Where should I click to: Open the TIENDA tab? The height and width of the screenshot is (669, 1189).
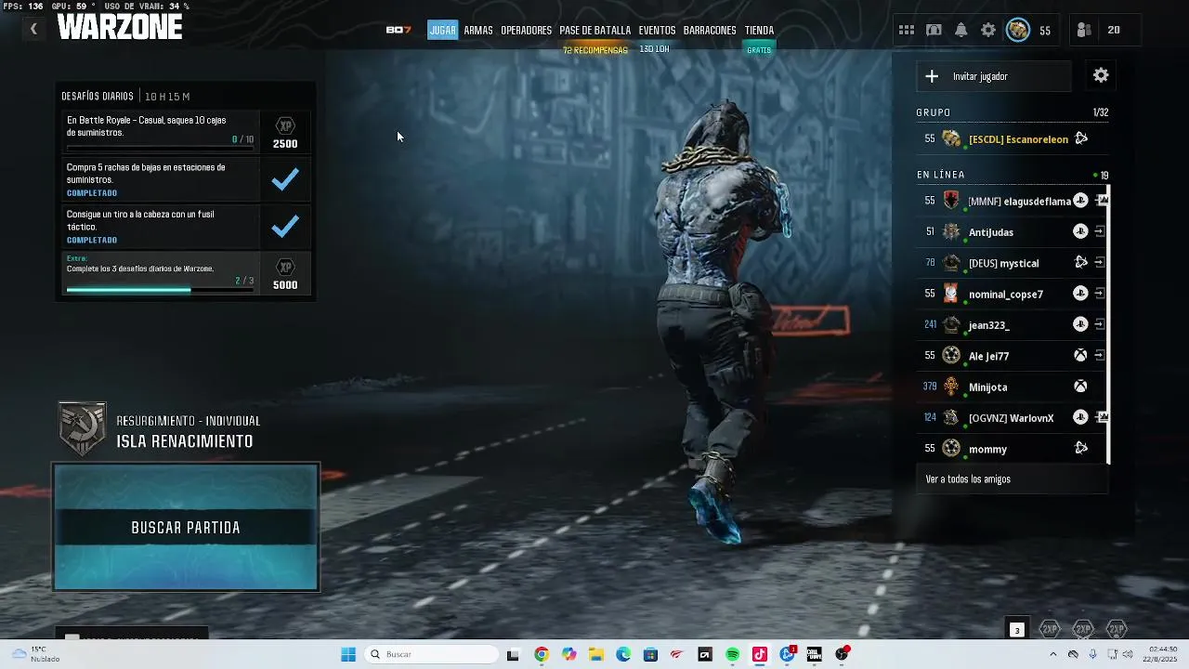(x=759, y=30)
